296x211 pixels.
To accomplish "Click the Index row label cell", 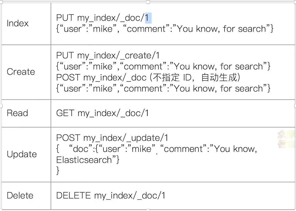I will tap(18, 23).
